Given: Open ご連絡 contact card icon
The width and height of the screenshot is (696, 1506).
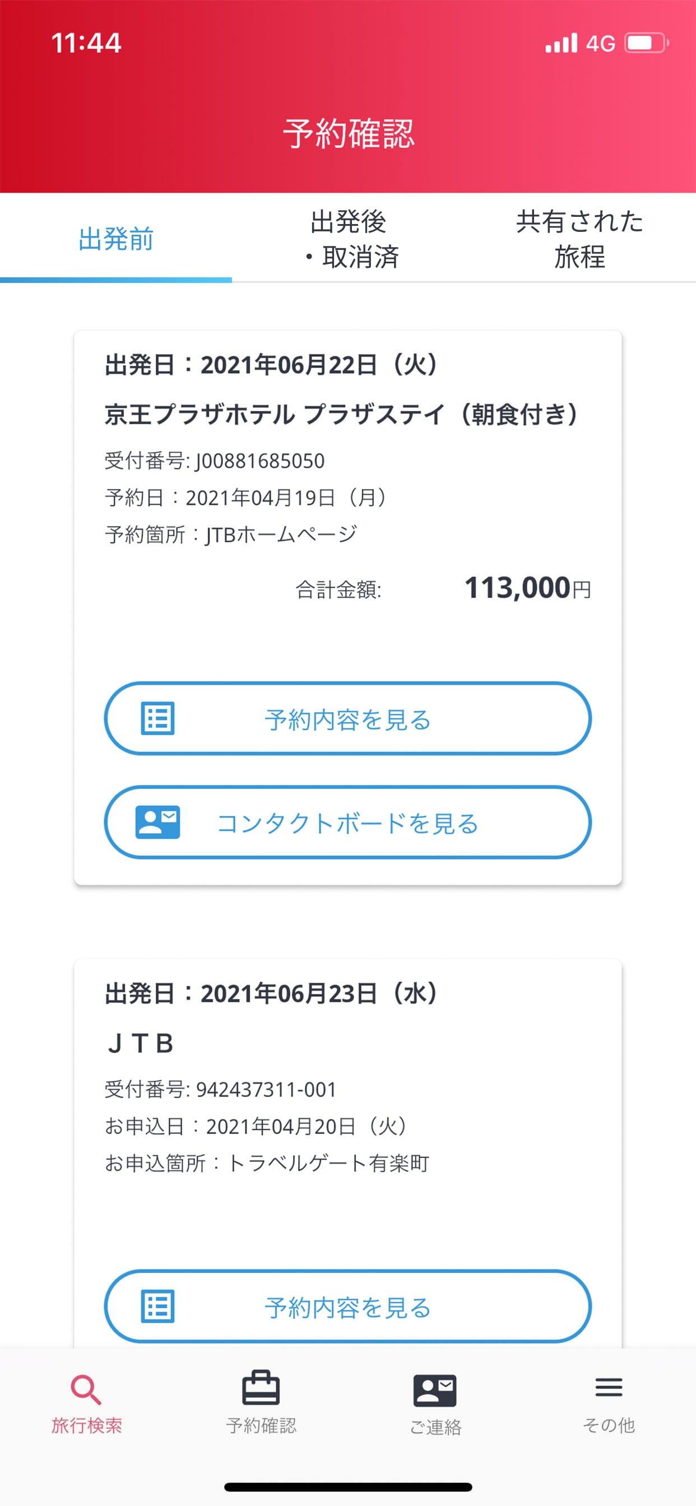Looking at the screenshot, I should pyautogui.click(x=434, y=1389).
